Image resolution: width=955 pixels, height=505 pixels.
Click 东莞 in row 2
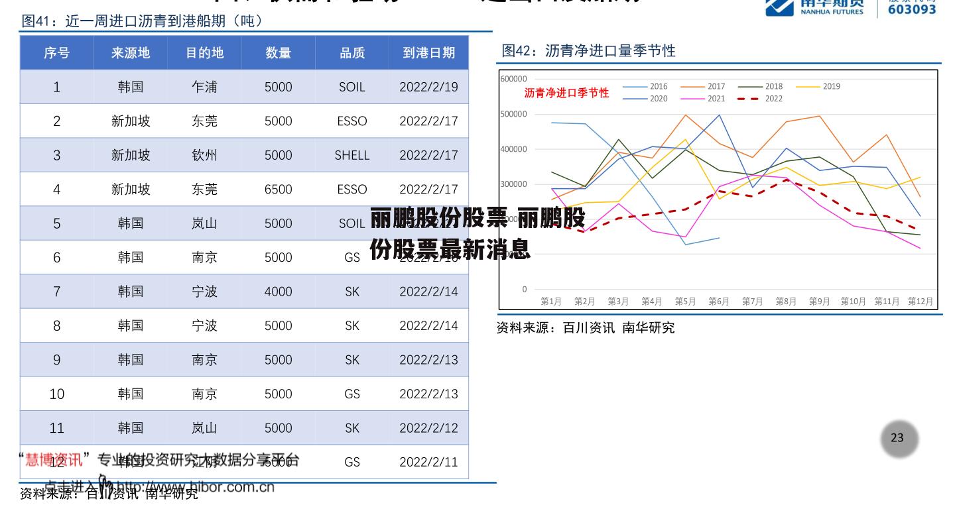[x=204, y=121]
